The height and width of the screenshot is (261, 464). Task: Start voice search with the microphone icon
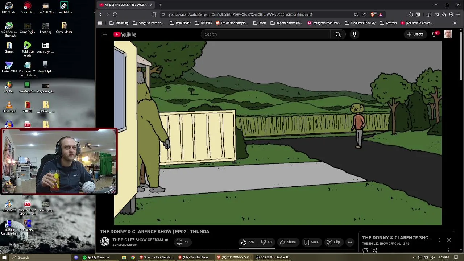coord(354,34)
